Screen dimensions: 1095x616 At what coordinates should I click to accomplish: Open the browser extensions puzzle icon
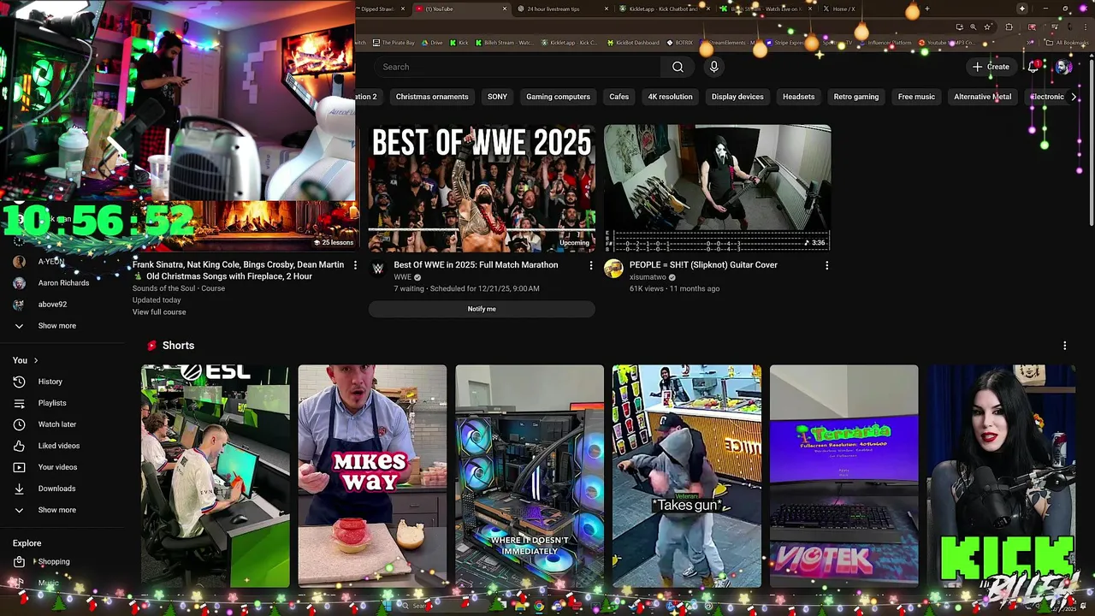point(1009,27)
